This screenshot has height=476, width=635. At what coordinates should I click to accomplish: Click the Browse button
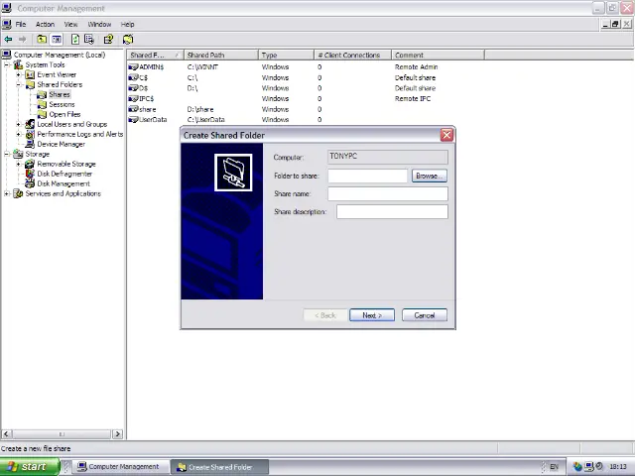(x=427, y=176)
